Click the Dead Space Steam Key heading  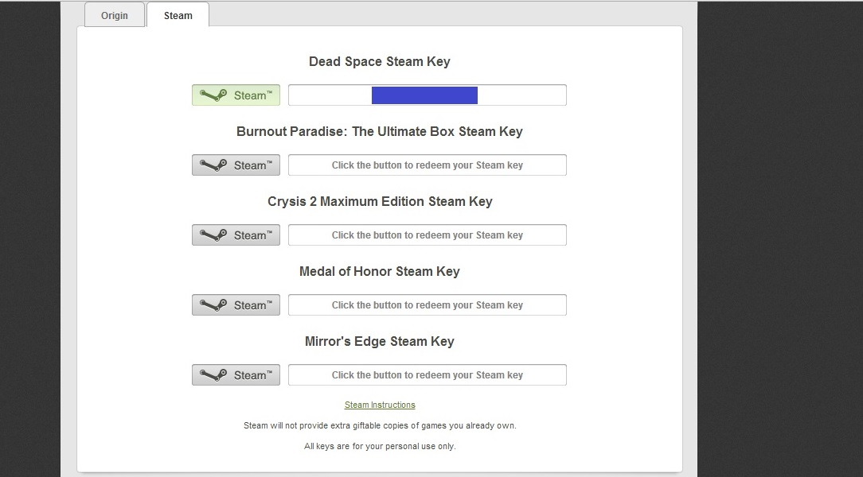pos(379,62)
